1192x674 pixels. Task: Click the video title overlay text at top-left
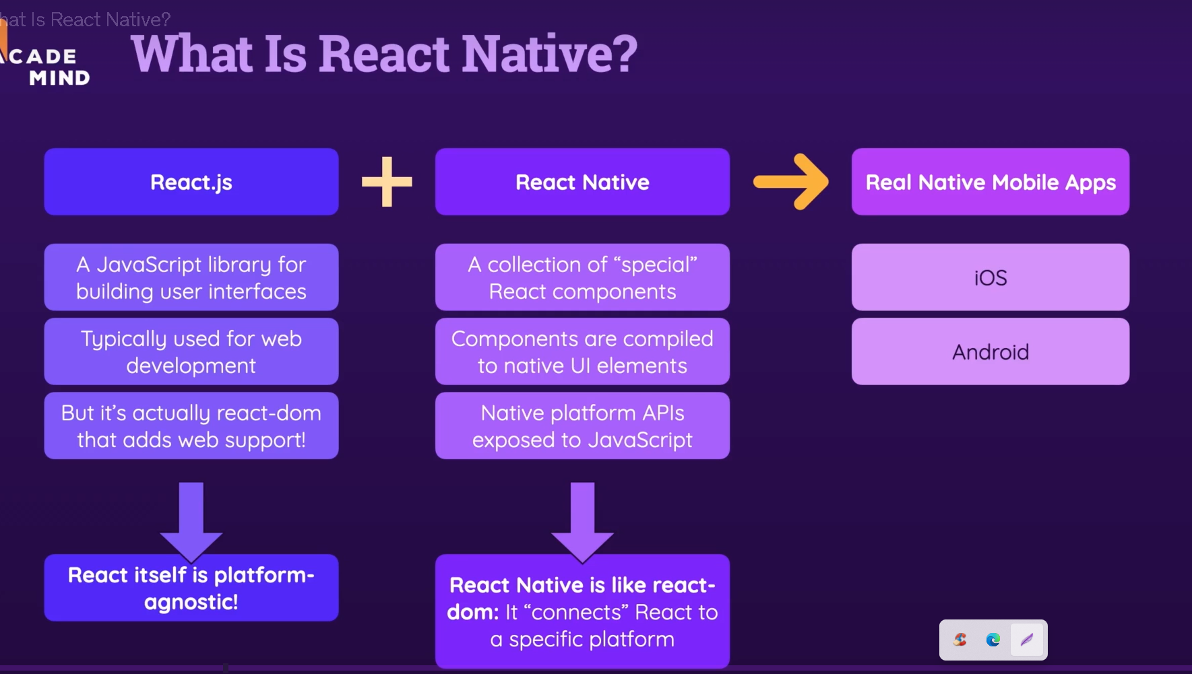(88, 20)
